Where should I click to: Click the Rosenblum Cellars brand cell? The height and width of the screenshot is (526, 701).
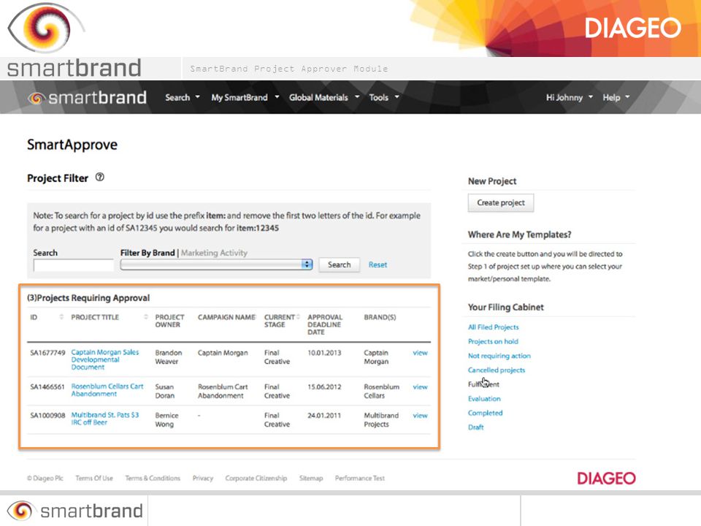click(381, 391)
